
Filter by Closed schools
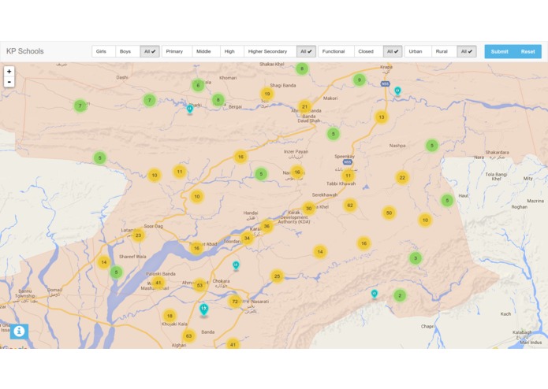369,51
